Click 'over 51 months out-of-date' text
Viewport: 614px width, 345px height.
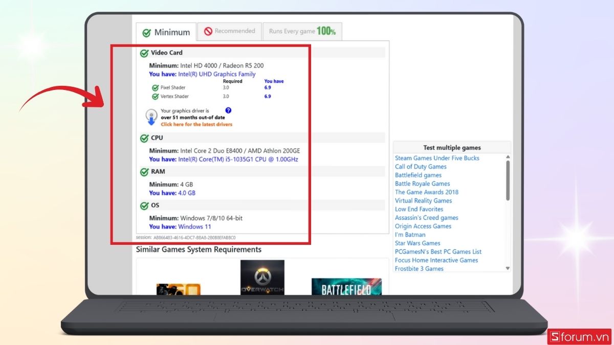pos(192,118)
